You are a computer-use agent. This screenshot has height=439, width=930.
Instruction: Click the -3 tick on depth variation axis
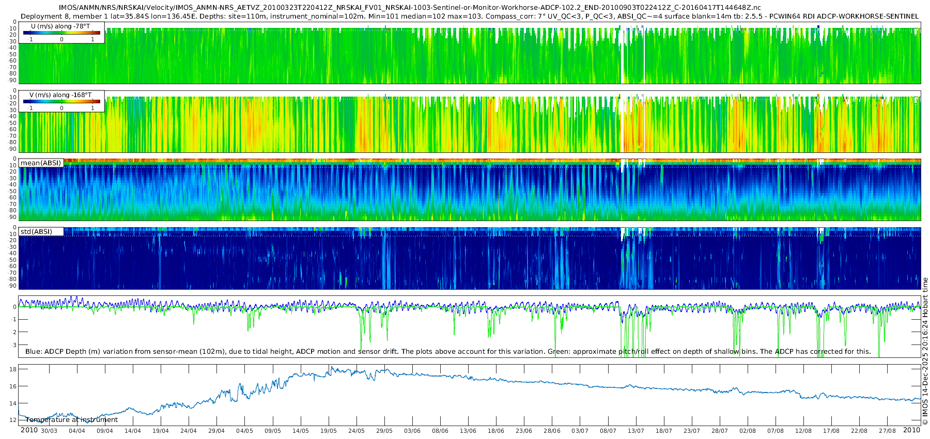click(13, 345)
